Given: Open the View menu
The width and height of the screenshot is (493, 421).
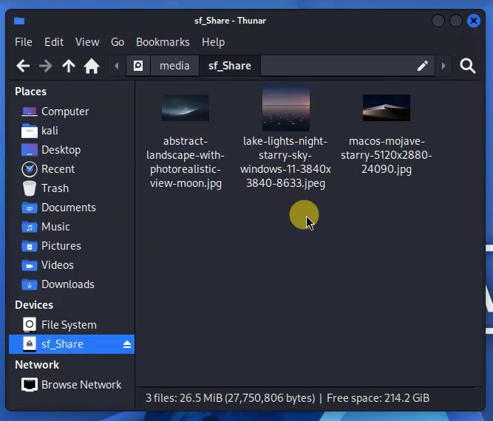Looking at the screenshot, I should tap(87, 42).
